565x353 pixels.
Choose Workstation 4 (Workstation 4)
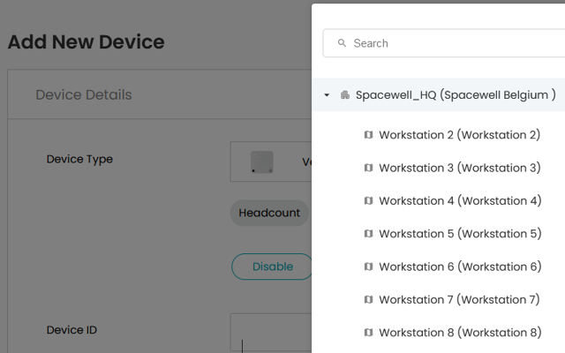click(460, 200)
